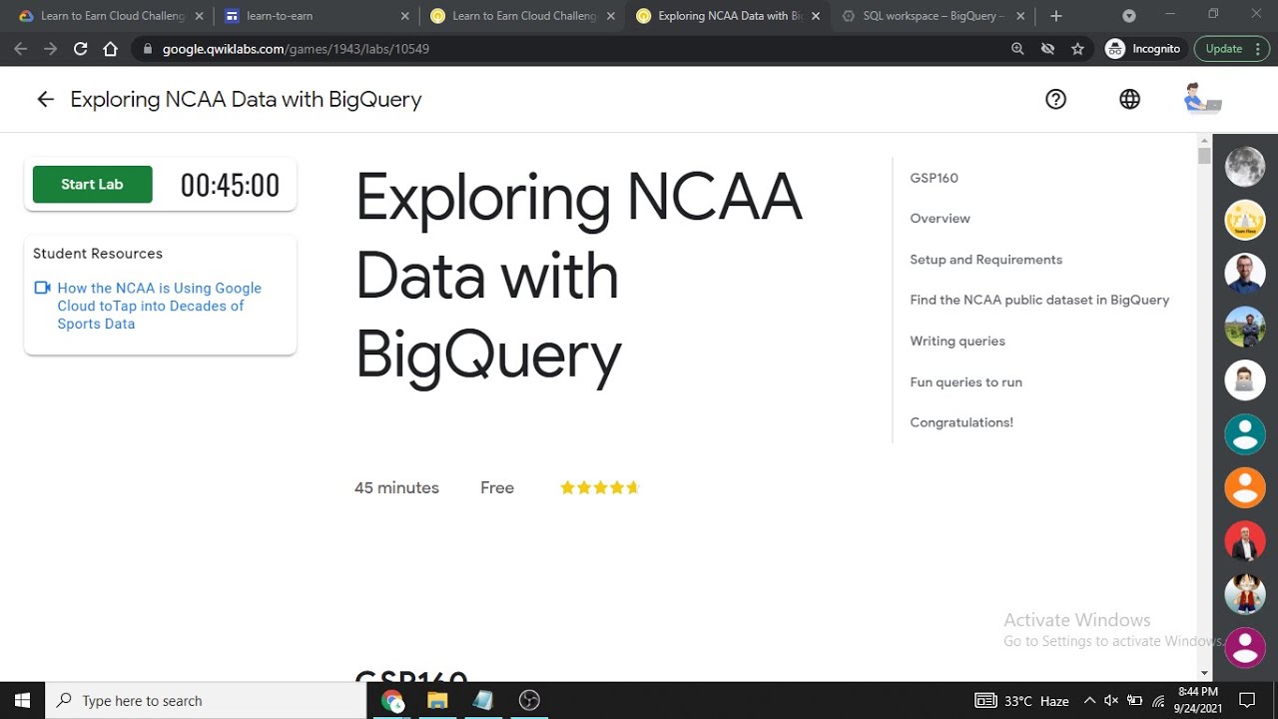Go to the browser home page

pyautogui.click(x=110, y=48)
